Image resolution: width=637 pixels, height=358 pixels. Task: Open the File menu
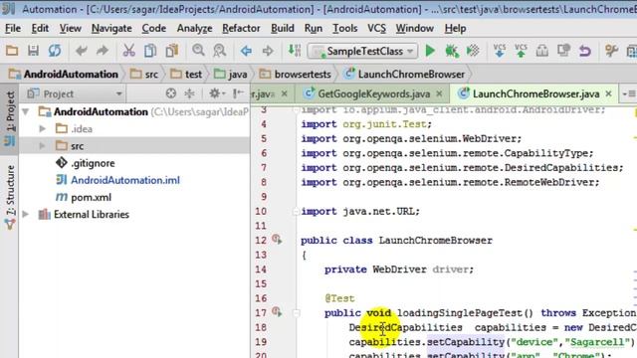point(13,29)
